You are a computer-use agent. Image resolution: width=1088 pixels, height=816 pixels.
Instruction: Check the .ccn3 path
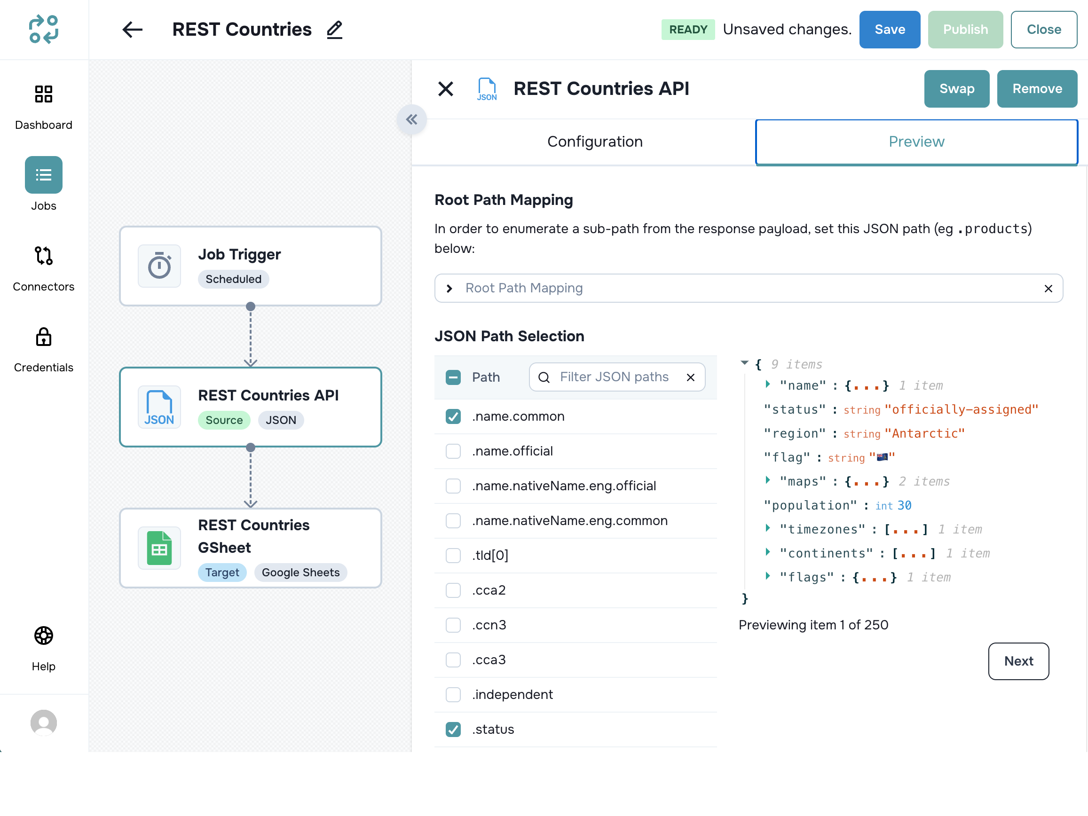[453, 625]
